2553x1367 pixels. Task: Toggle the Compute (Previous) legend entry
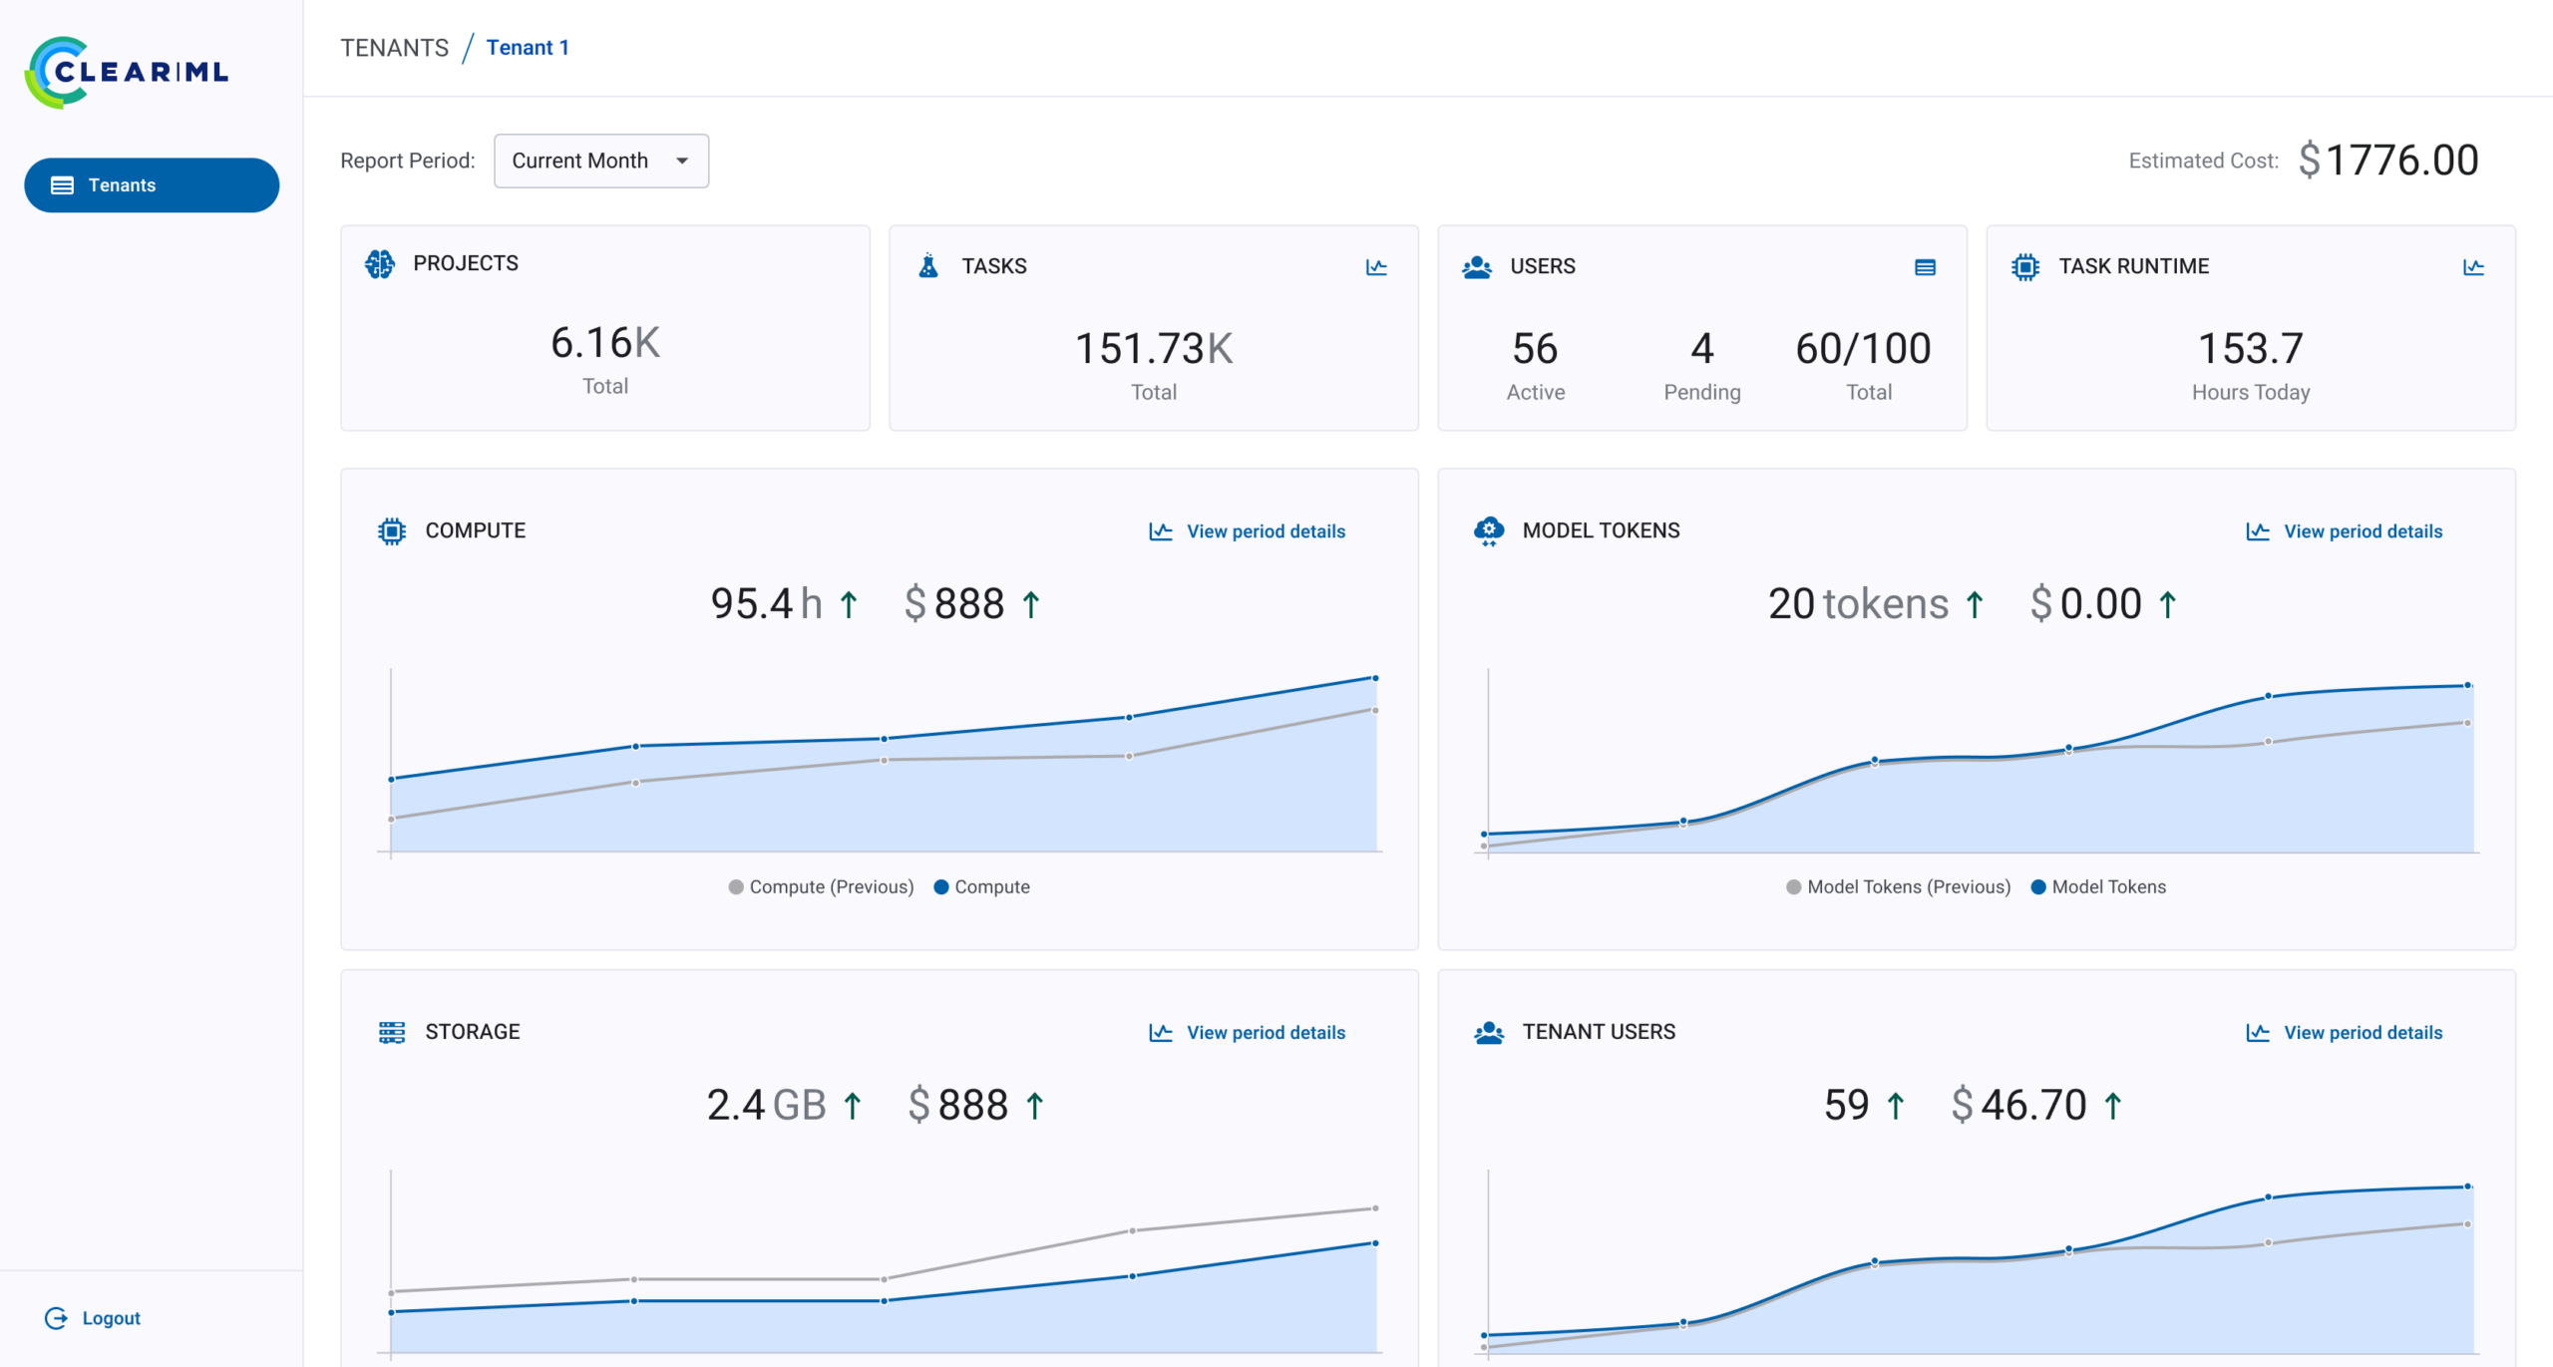(x=821, y=885)
